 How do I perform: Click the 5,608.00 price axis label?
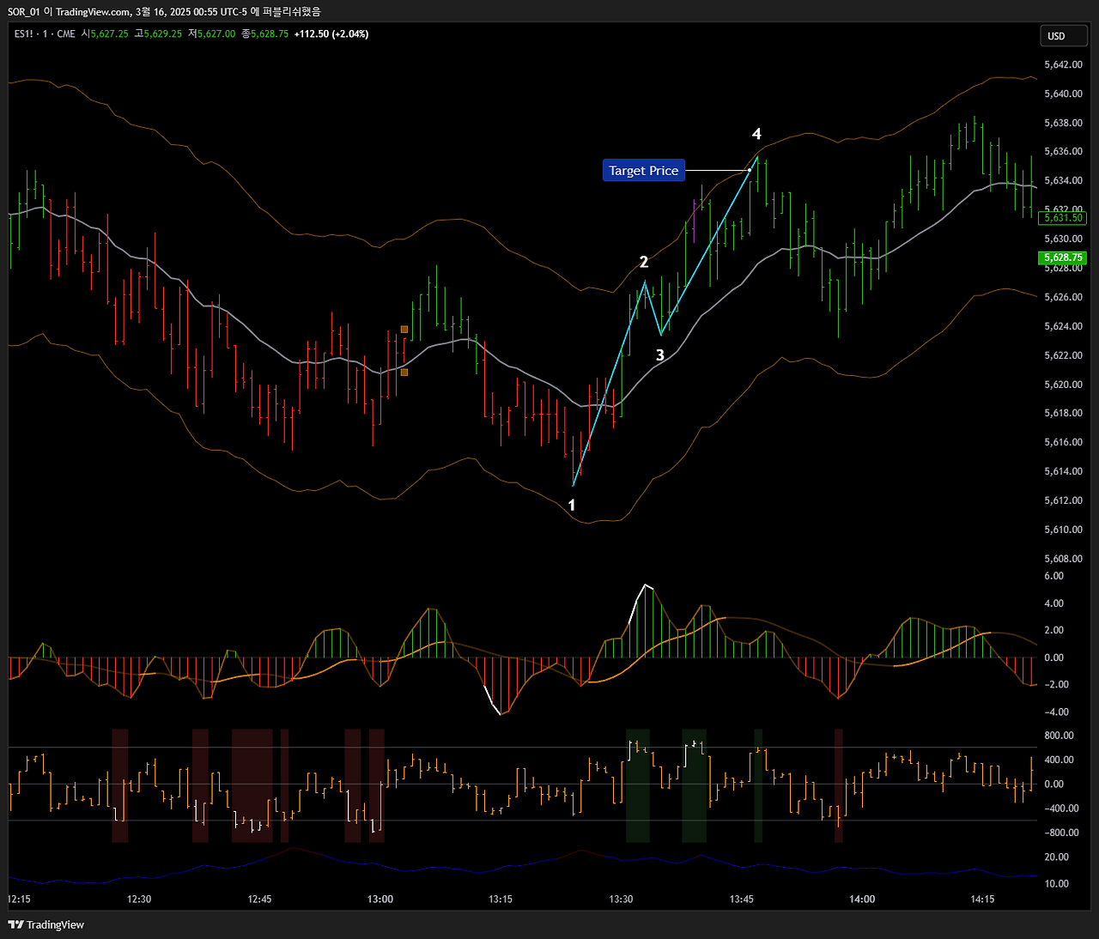click(x=1063, y=559)
